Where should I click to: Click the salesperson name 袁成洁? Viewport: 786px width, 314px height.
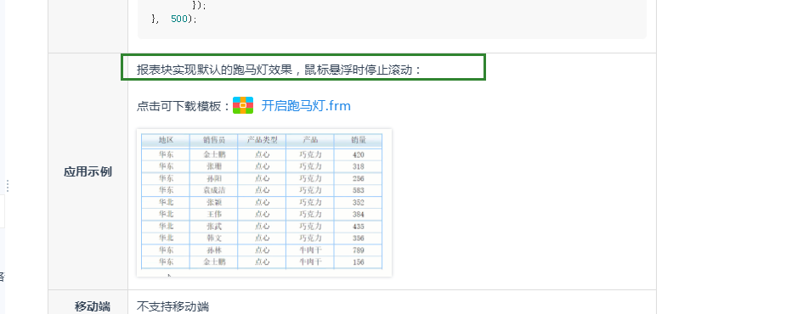pos(214,190)
